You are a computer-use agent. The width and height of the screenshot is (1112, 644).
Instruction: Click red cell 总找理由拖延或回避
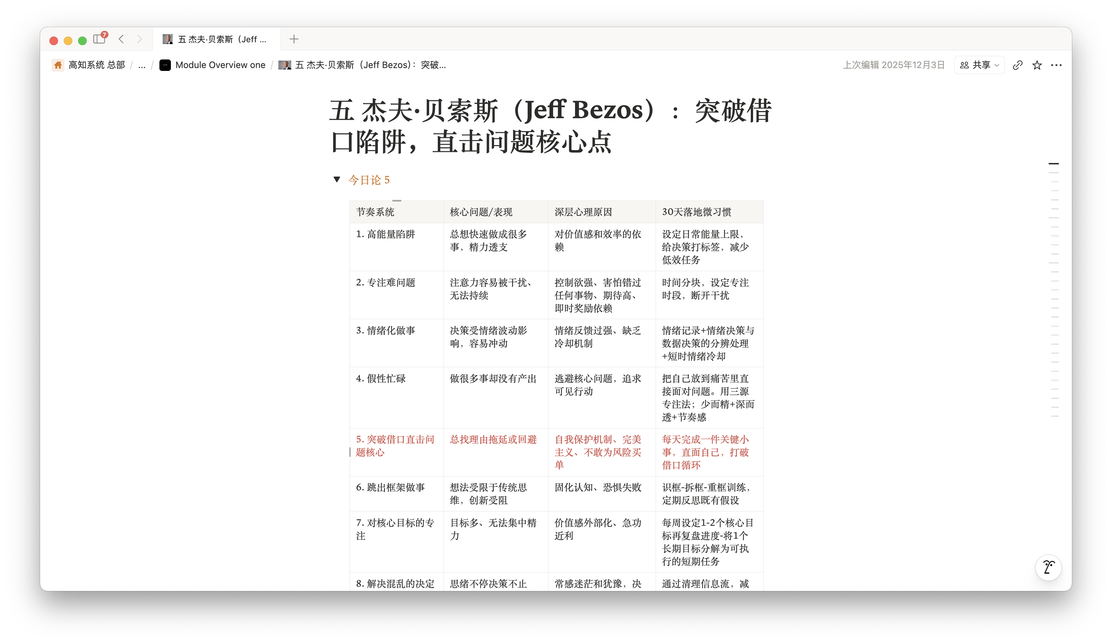tap(495, 452)
